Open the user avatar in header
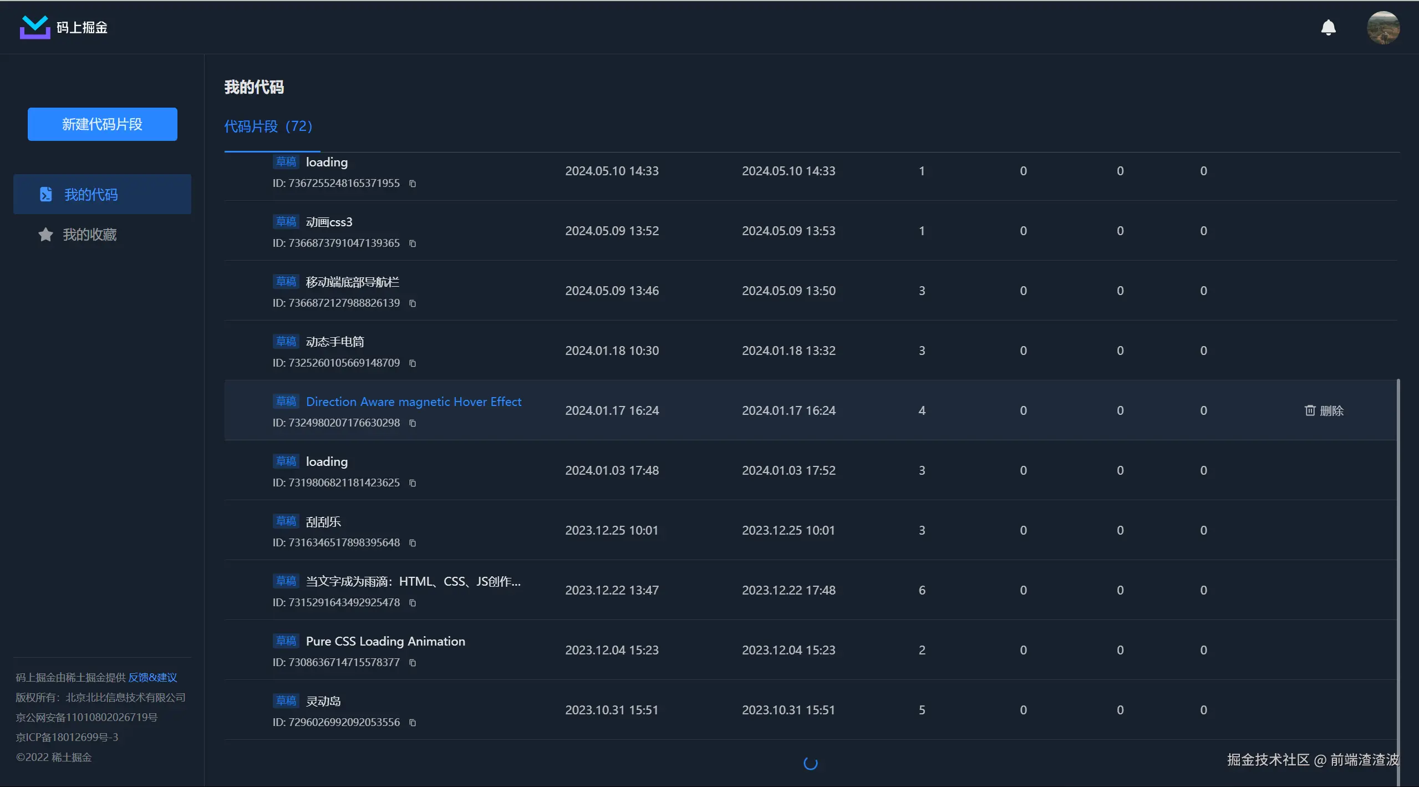 coord(1383,27)
